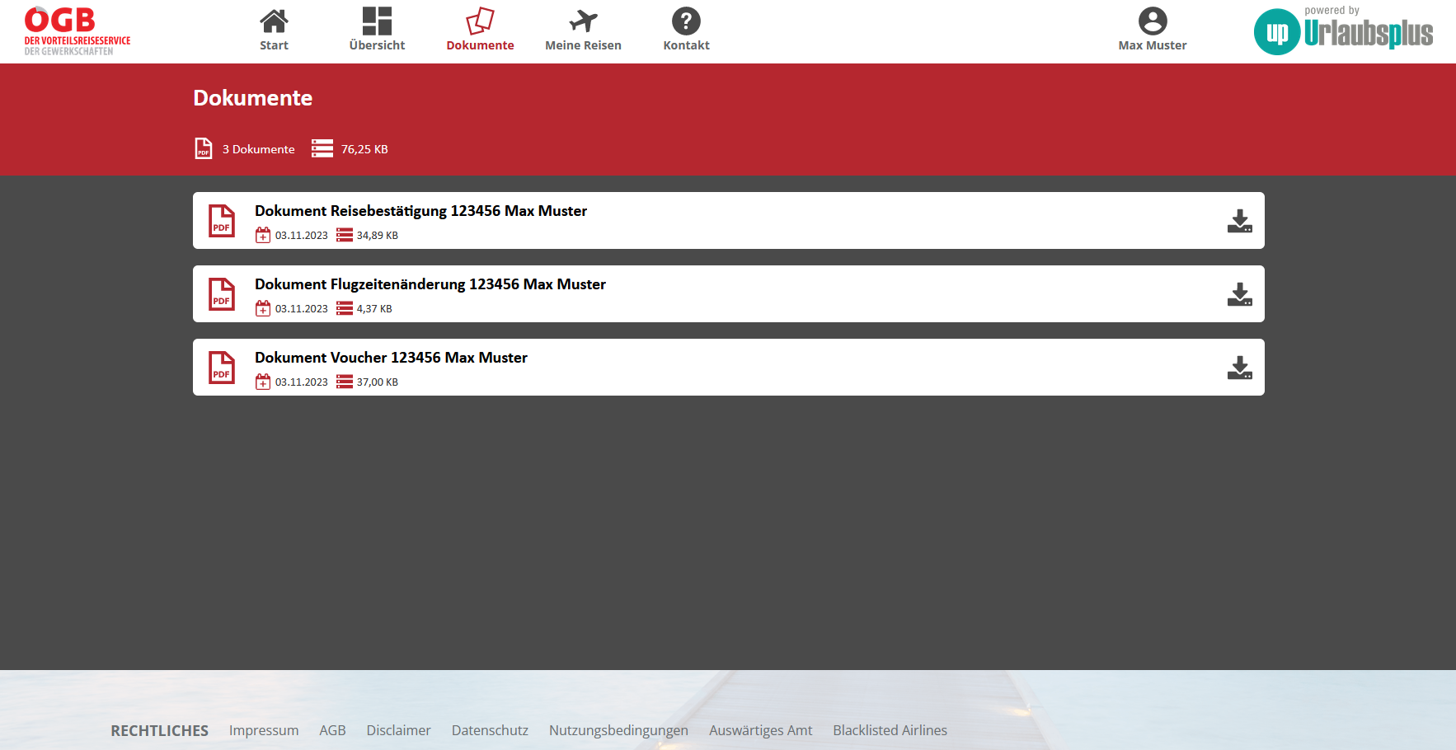Click the PDF icon for Reisebestätigung
Viewport: 1456px width, 750px height.
(222, 221)
